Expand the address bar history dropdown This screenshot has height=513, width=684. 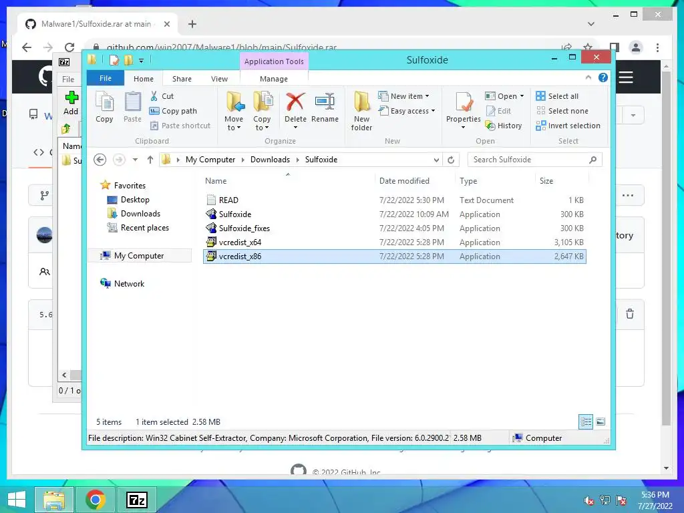click(436, 160)
